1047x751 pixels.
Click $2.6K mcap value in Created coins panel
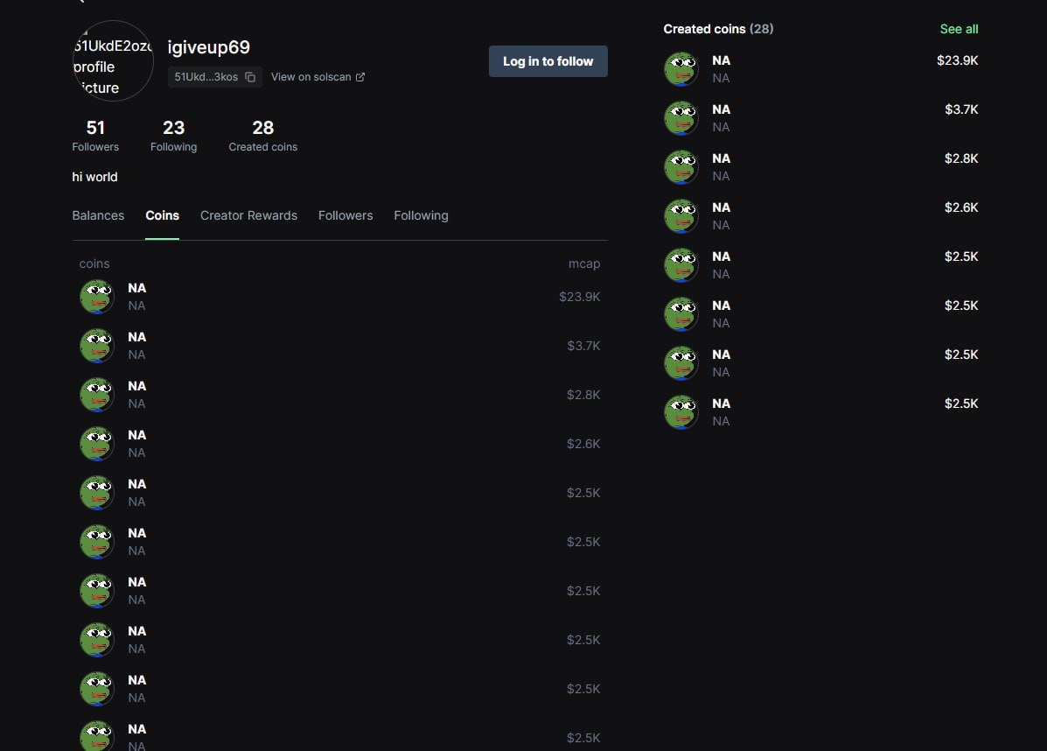point(961,207)
